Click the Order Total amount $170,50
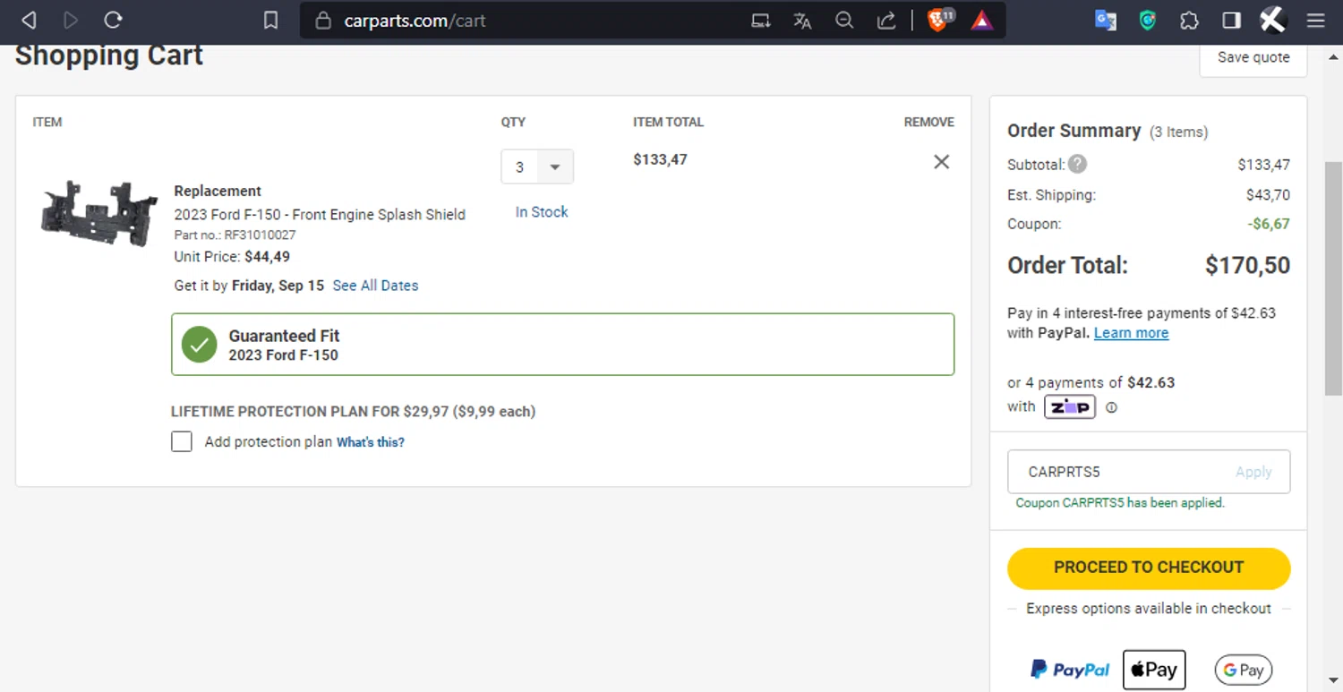The width and height of the screenshot is (1343, 692). tap(1247, 266)
